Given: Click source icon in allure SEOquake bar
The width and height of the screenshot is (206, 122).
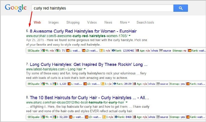Looking at the screenshot, I should tap(158, 117).
